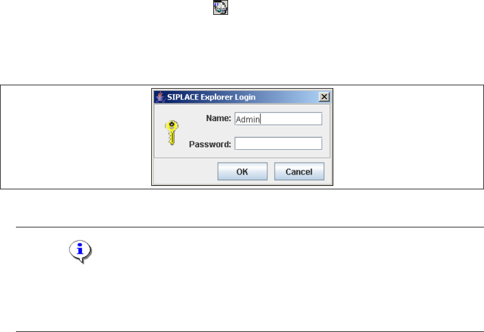This screenshot has height=332, width=484.
Task: Focus the empty Password field
Action: (279, 143)
